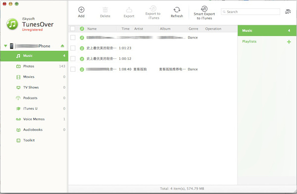Open the Photos category
297x194 pixels.
(34, 66)
